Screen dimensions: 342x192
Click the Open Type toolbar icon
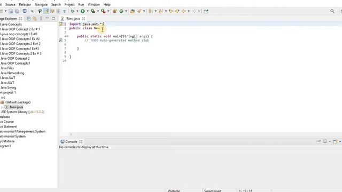pyautogui.click(x=133, y=11)
